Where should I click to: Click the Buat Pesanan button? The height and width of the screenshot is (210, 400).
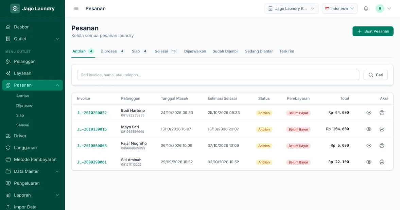373,31
